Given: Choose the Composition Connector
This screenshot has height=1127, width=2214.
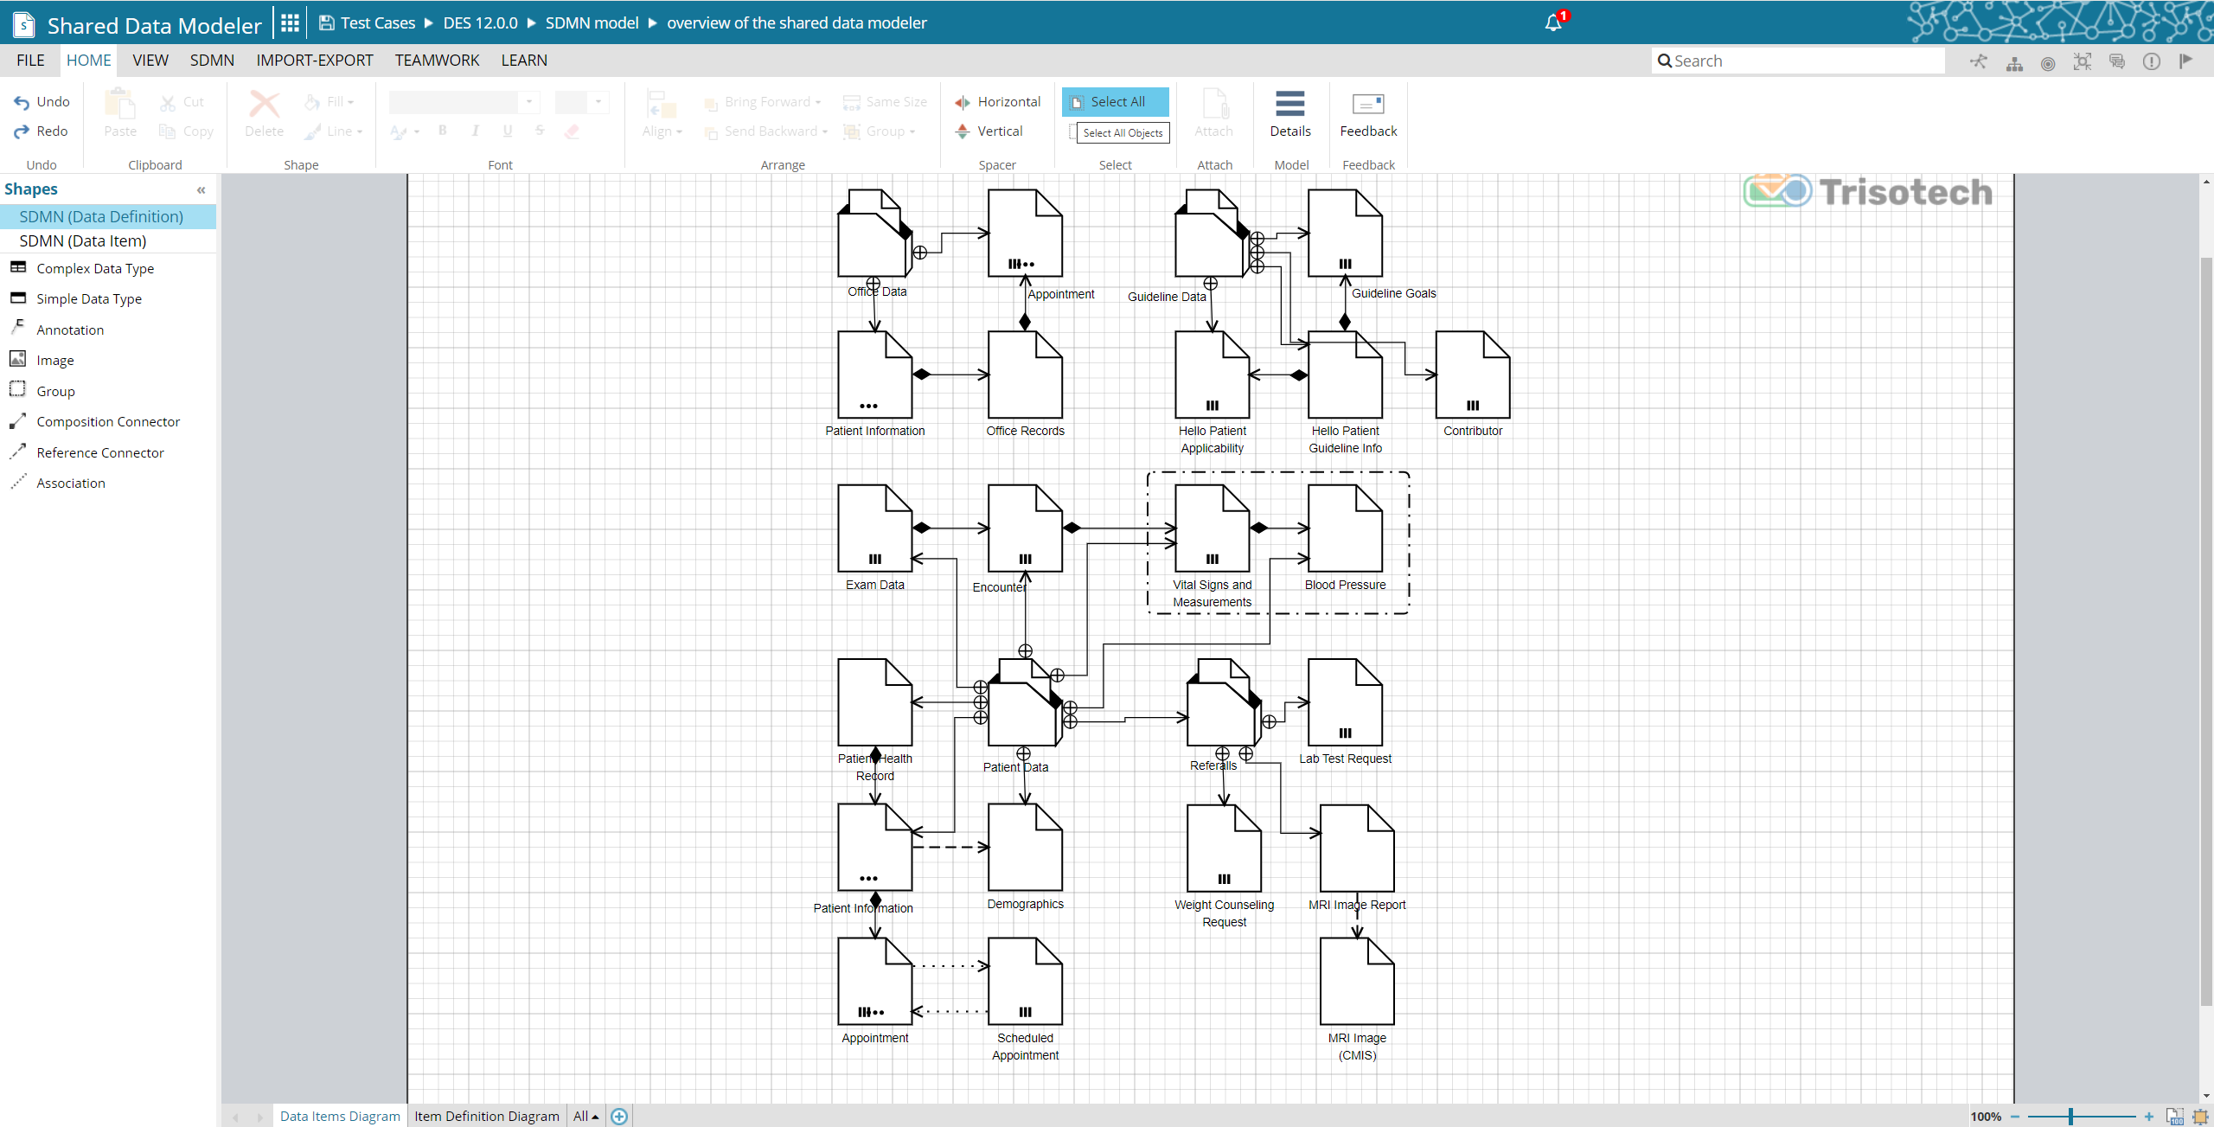Looking at the screenshot, I should point(95,421).
